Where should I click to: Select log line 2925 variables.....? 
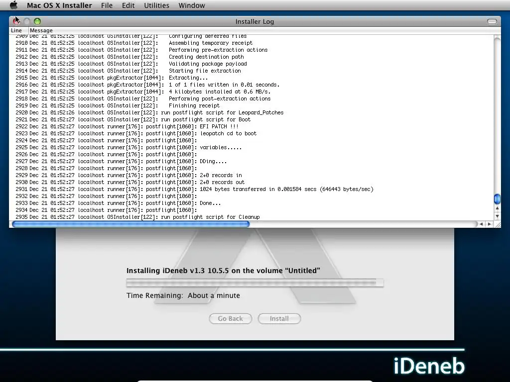252,147
